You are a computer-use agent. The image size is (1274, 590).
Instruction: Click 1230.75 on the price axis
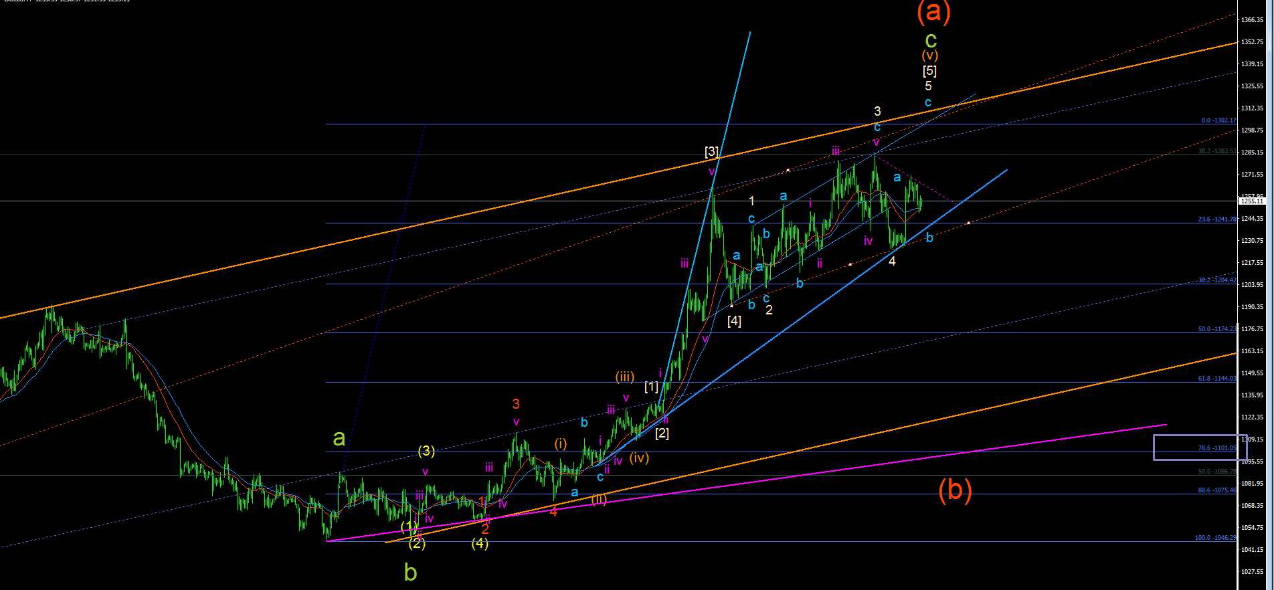click(x=1252, y=241)
